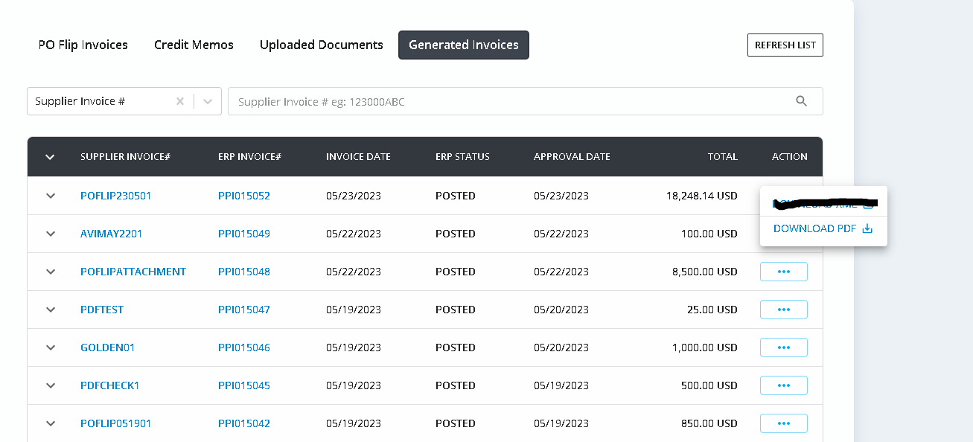973x442 pixels.
Task: Clear the Supplier Invoice # filter selection
Action: [180, 101]
